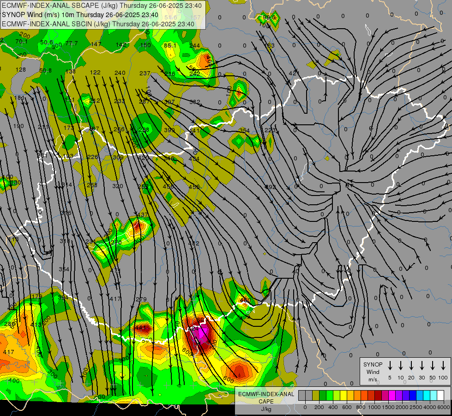Click the 99.6 value on the map
Image resolution: width=452 pixels, height=416 pixels.
[270, 18]
